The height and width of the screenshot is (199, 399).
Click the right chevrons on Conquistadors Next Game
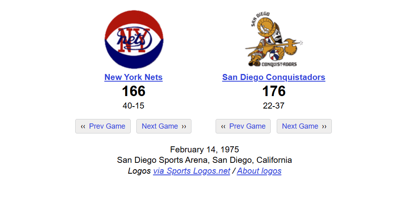click(324, 127)
